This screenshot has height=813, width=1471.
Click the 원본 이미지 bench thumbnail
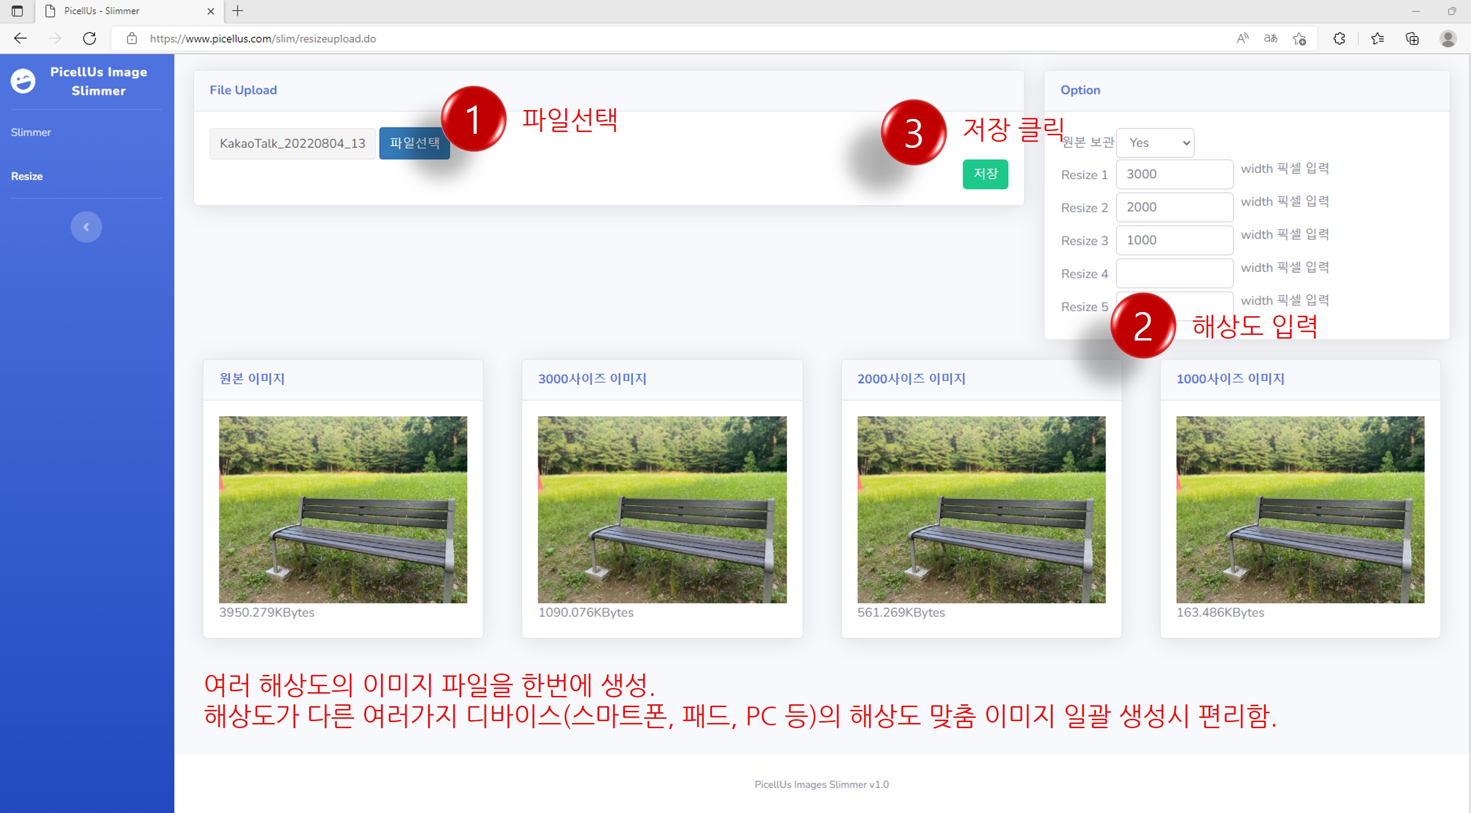click(343, 509)
